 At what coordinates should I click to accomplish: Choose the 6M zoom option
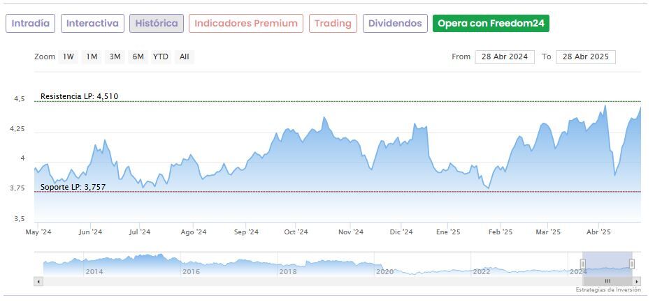click(138, 57)
